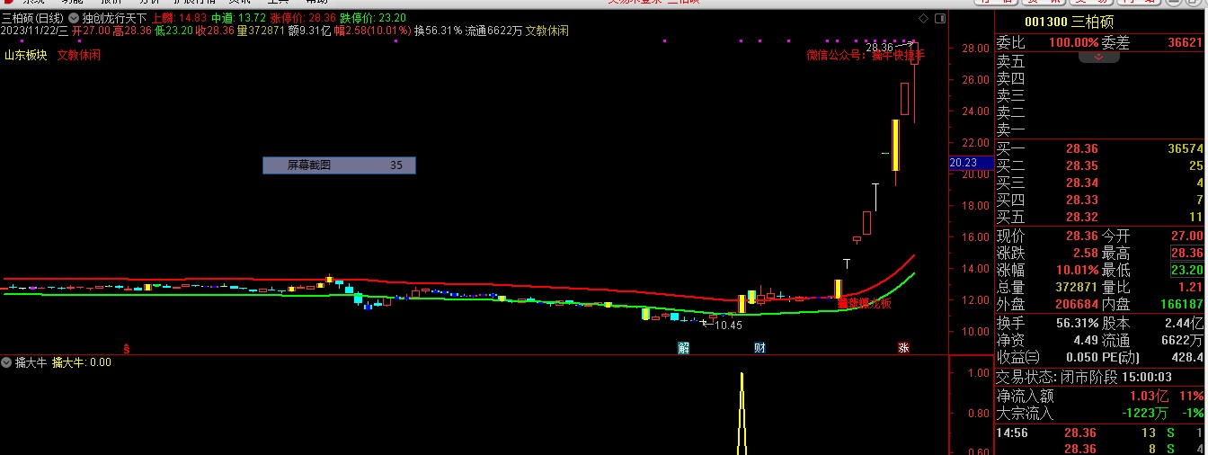The height and width of the screenshot is (455, 1208).
Task: Select the 买五 28.32 bid row
Action: (1100, 217)
